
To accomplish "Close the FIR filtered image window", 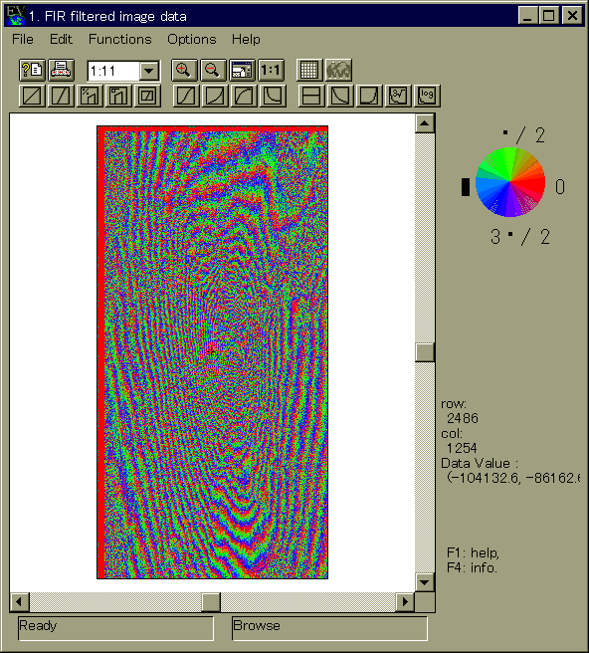I will [572, 16].
